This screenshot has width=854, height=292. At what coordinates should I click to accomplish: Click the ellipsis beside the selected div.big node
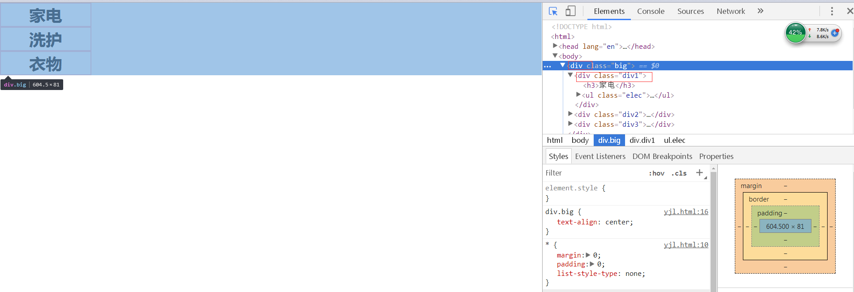click(x=548, y=66)
